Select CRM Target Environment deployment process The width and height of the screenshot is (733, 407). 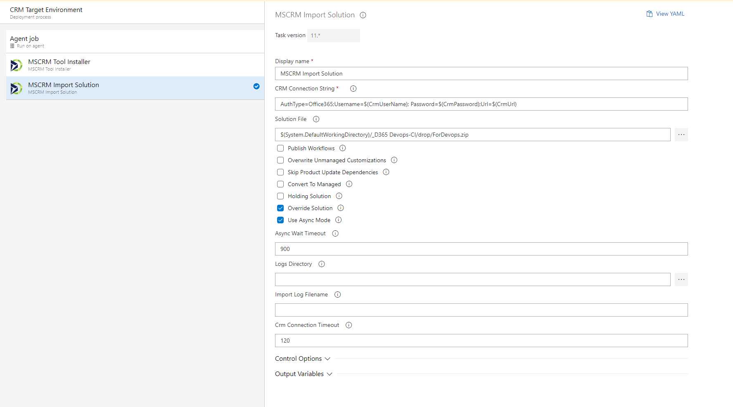pyautogui.click(x=132, y=13)
